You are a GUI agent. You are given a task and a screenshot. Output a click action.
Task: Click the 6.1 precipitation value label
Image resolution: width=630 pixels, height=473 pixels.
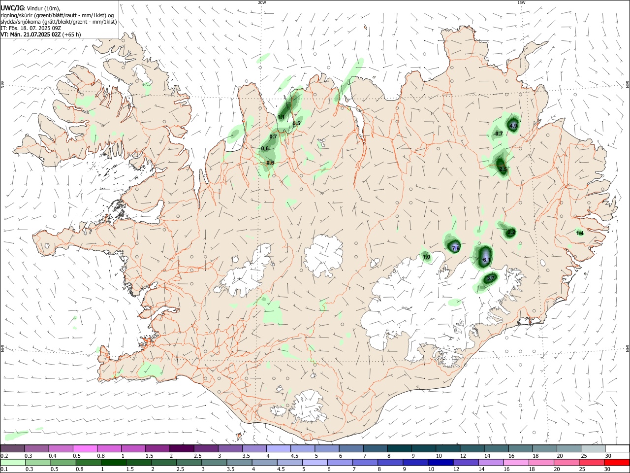[487, 260]
